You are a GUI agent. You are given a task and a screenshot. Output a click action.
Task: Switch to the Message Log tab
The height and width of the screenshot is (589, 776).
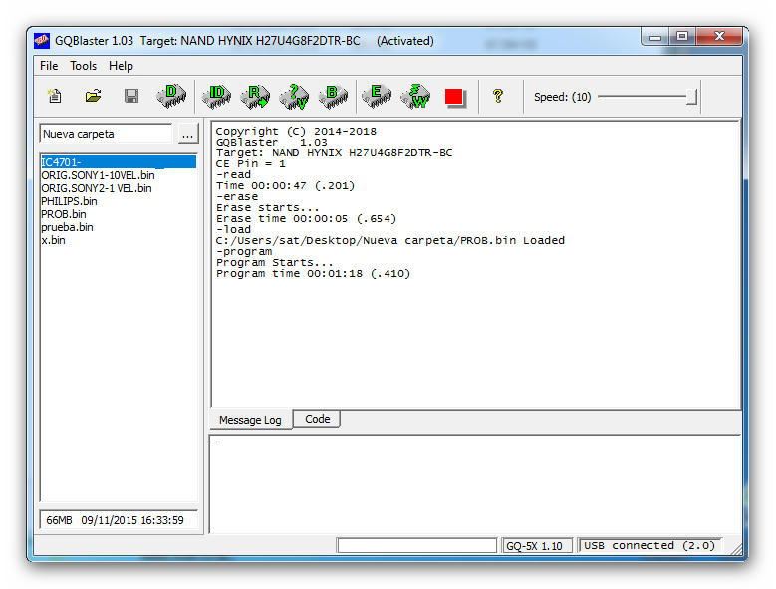coord(250,420)
